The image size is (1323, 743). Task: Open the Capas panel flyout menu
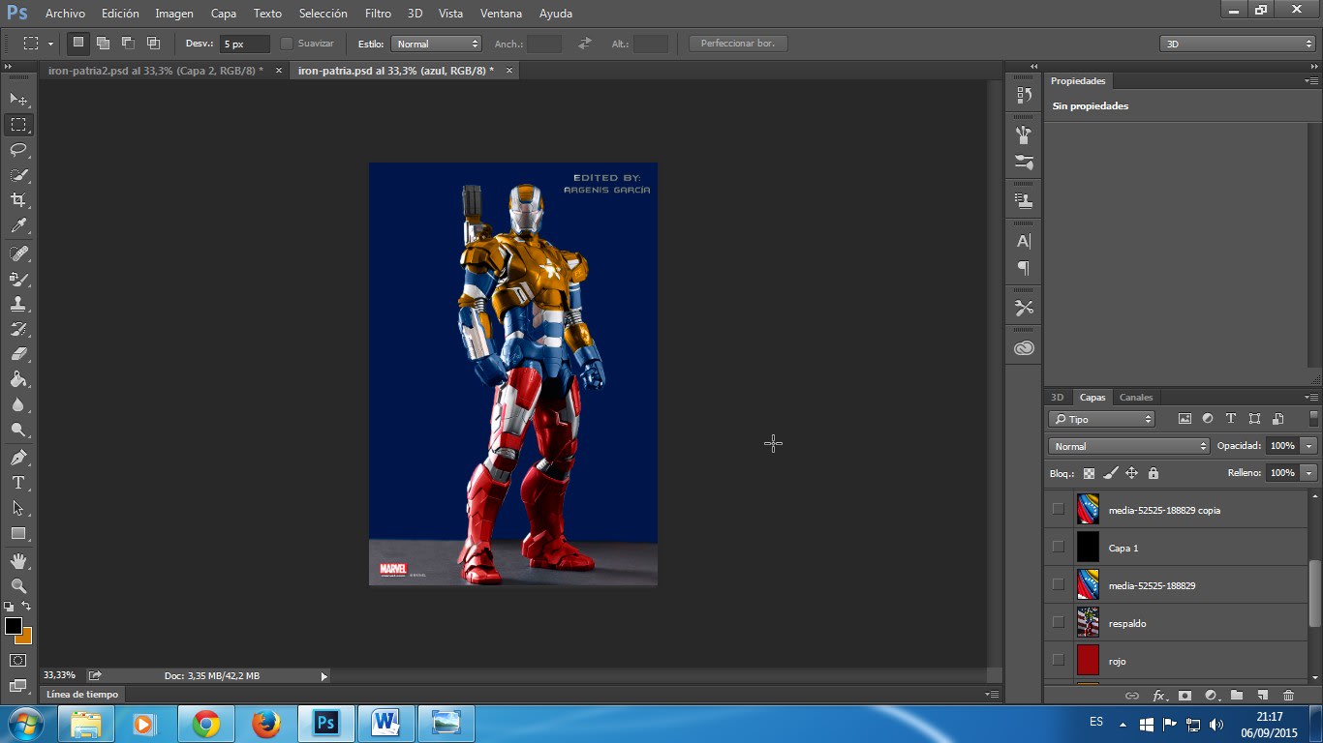tap(1311, 398)
